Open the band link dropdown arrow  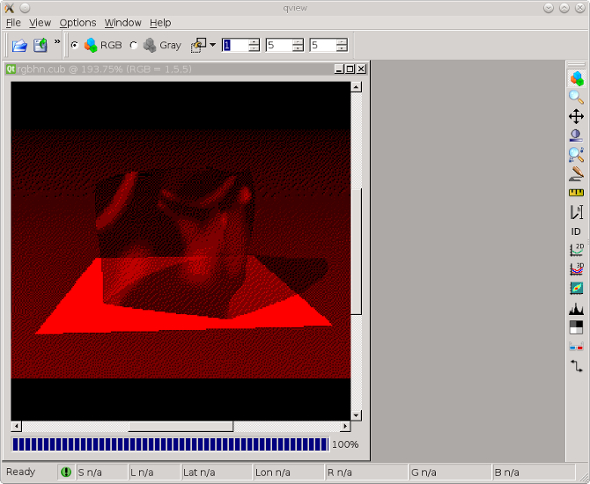[x=212, y=45]
